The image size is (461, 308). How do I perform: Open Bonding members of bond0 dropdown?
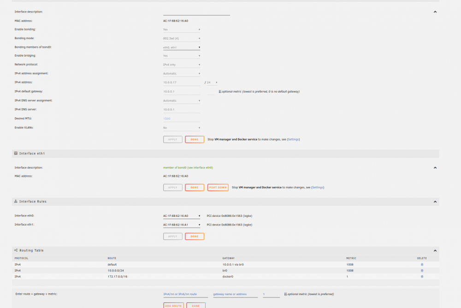point(182,47)
